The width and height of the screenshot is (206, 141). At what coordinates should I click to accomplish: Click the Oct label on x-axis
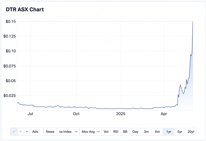coord(76,114)
